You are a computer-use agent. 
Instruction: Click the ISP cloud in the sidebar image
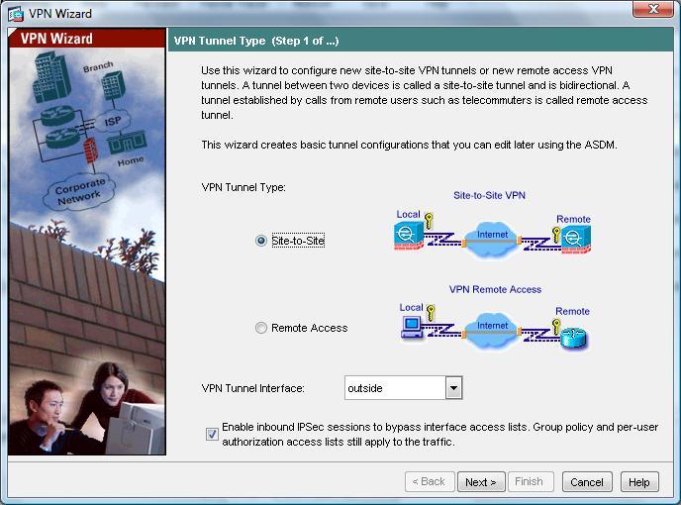point(113,121)
